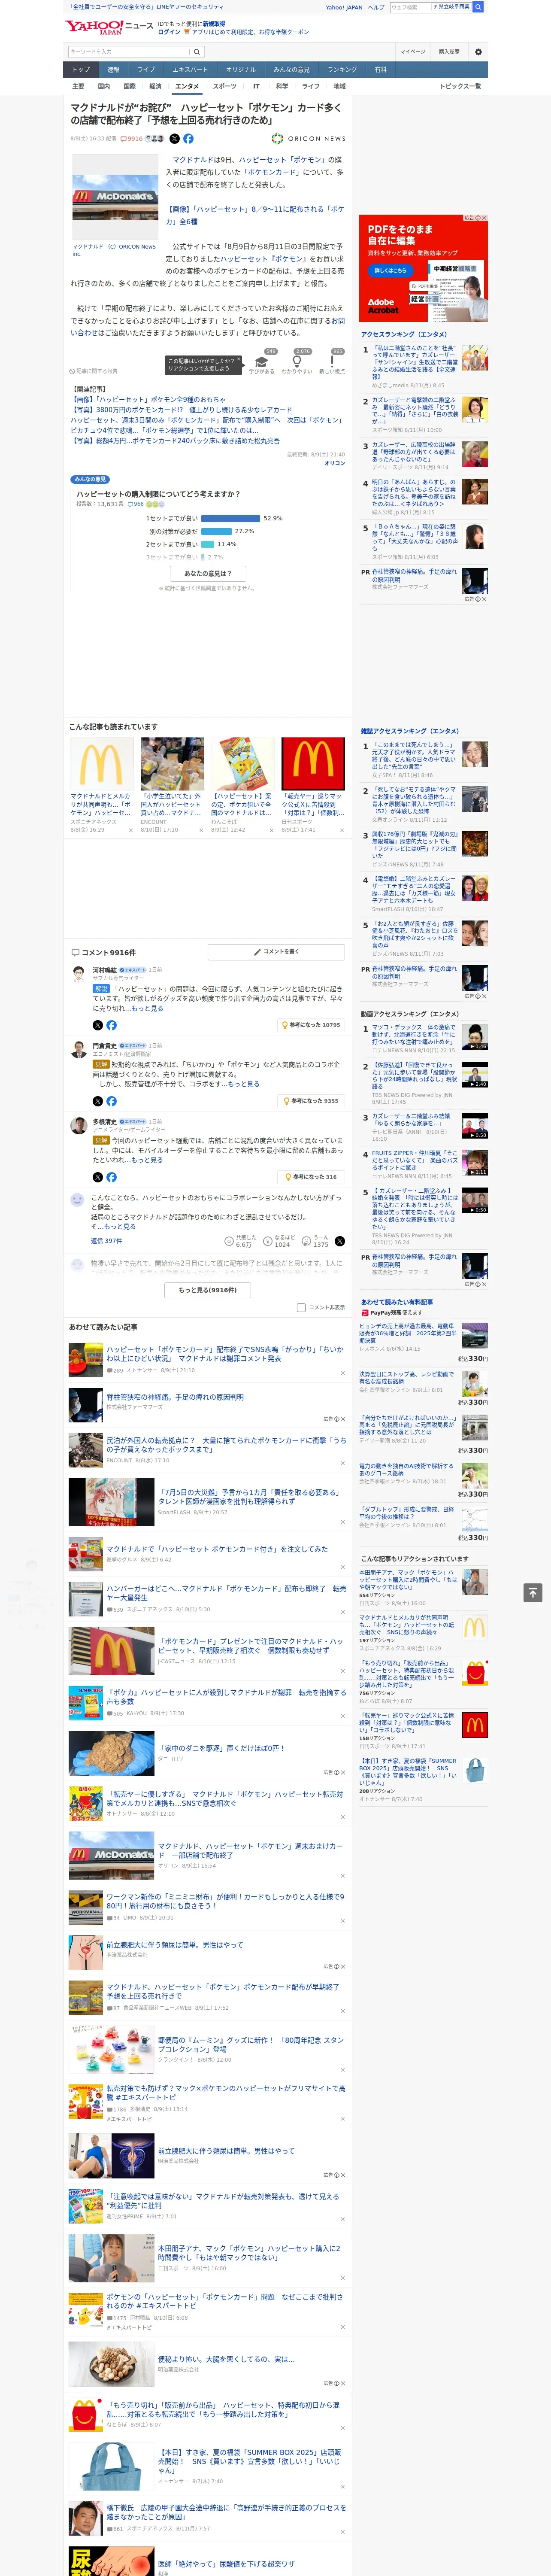Image resolution: width=551 pixels, height=2576 pixels.
Task: Open the 転売ヤー巡りマック recommended card thumbnail
Action: (312, 764)
